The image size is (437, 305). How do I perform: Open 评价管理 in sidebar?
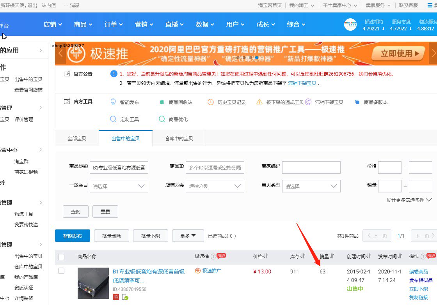pyautogui.click(x=24, y=119)
